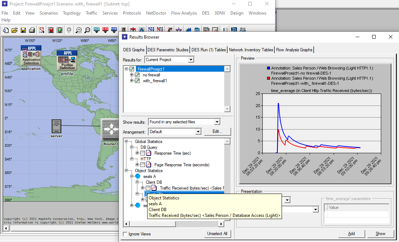Select the Router firewall node on the map

point(110,130)
